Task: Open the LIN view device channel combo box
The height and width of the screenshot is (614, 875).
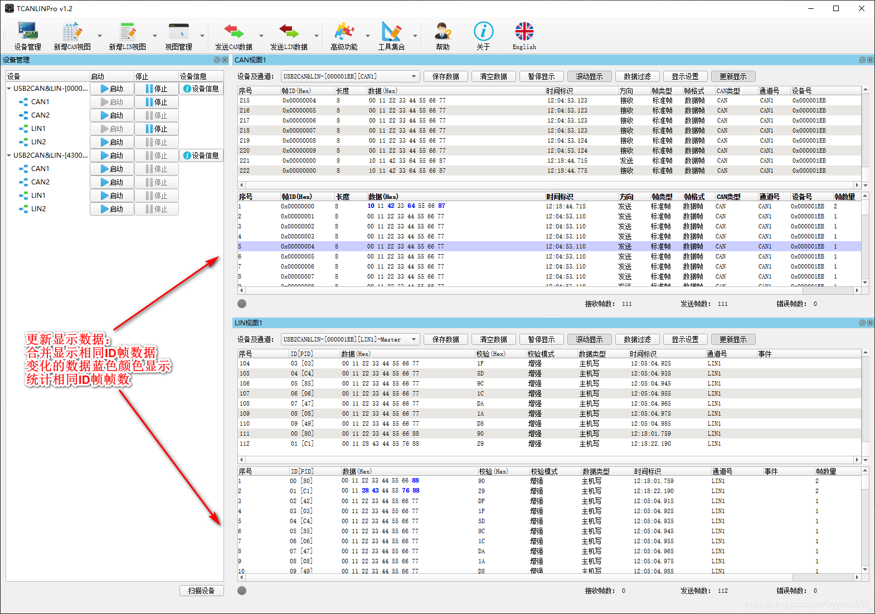Action: point(350,339)
